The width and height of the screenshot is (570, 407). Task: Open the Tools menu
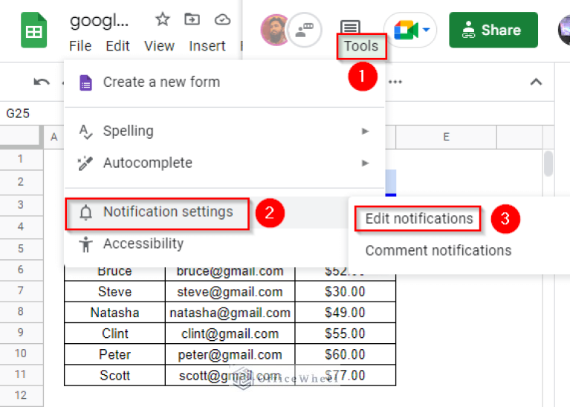(x=361, y=48)
